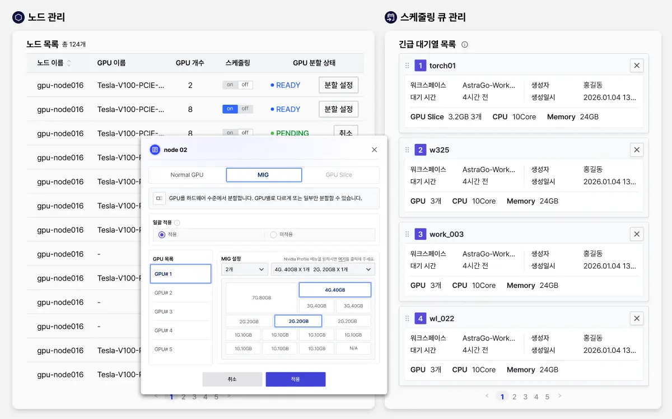Click info icon next to 일괄 적용

[177, 222]
